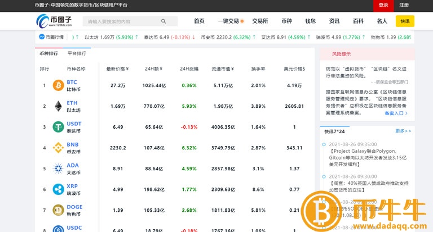Click the 2021-08-26 09:35:00 timestamp
This screenshot has height=232, width=433.
point(353,144)
